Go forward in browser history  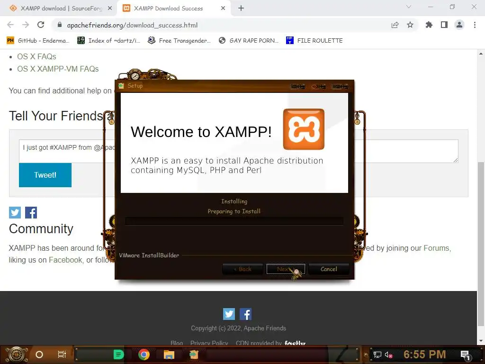26,25
